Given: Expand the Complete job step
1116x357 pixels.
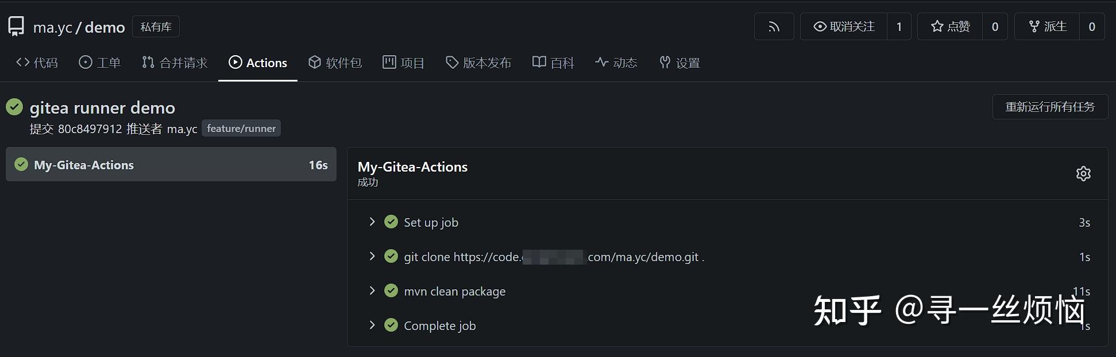Looking at the screenshot, I should (x=372, y=325).
